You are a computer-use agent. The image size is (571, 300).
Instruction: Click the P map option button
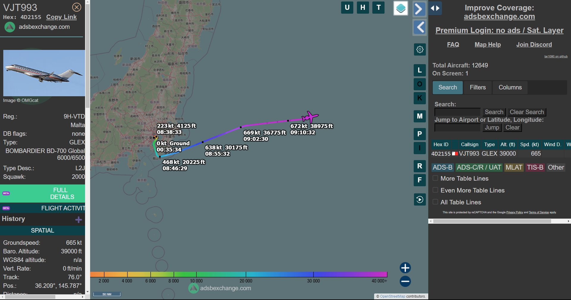click(x=420, y=134)
